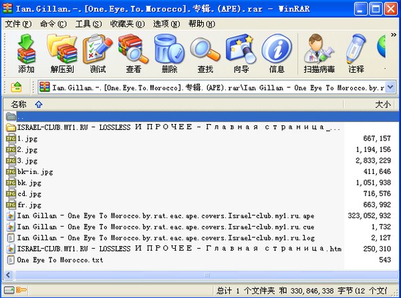The width and height of the screenshot is (401, 298).
Task: Select the Ian Gillan .ape file
Action: pyautogui.click(x=201, y=216)
